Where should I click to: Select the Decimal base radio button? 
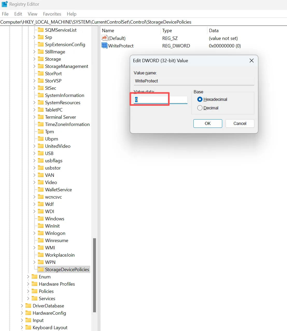click(x=200, y=108)
